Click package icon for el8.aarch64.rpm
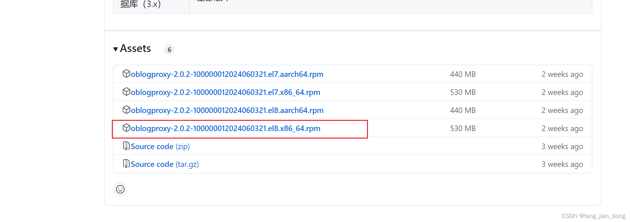The height and width of the screenshot is (222, 630). pyautogui.click(x=126, y=110)
